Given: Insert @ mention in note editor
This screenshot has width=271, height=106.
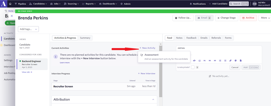Looking at the screenshot, I should (236, 60).
